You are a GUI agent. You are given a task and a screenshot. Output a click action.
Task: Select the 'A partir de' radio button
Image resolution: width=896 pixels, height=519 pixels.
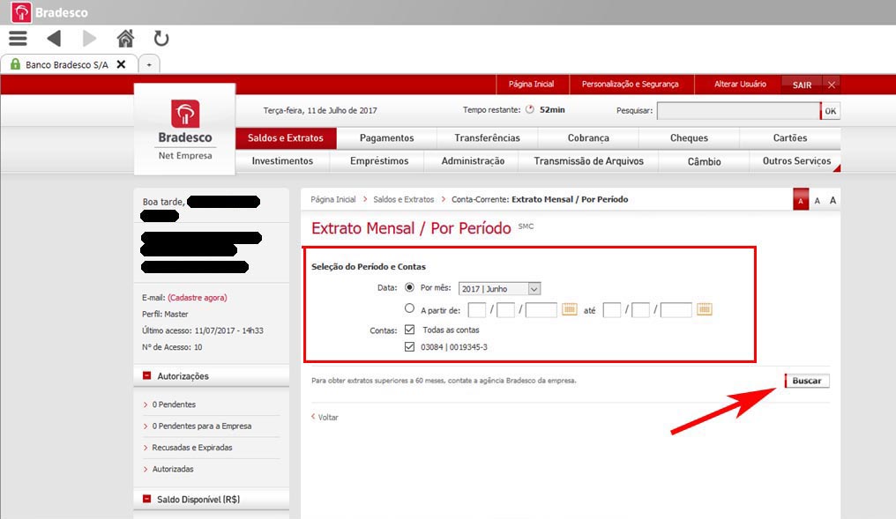tap(409, 308)
